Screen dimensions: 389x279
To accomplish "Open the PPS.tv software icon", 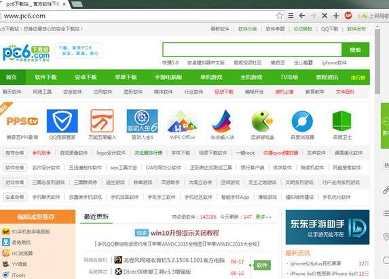I will pos(22,121).
